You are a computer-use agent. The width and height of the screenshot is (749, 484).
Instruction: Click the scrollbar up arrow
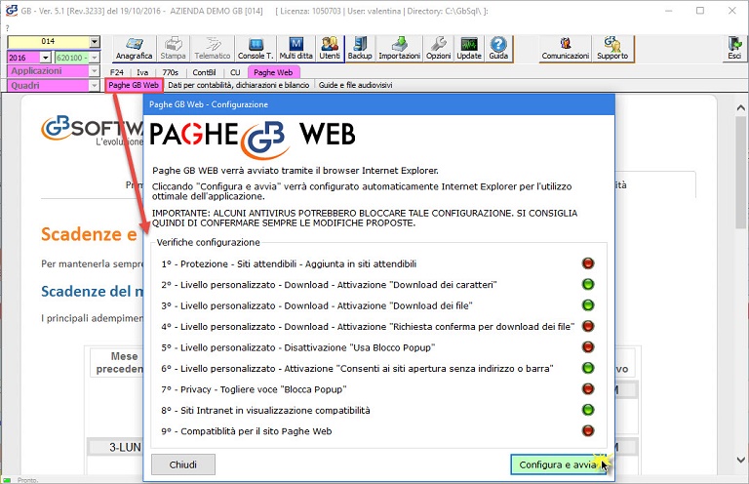741,108
